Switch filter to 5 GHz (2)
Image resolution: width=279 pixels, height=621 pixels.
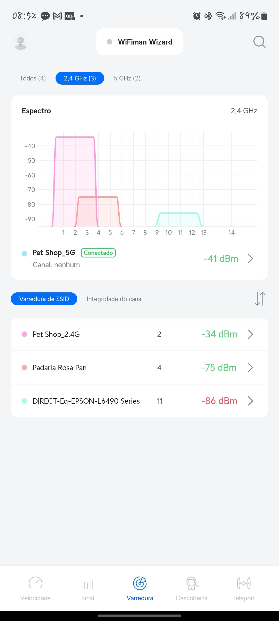(127, 78)
